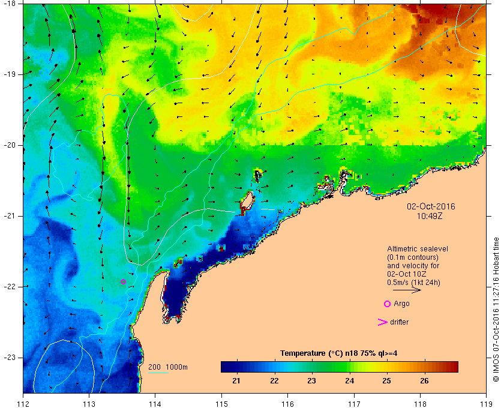This screenshot has width=504, height=408.
Task: Click the cyan bathymetry legend line
Action: tap(158, 373)
